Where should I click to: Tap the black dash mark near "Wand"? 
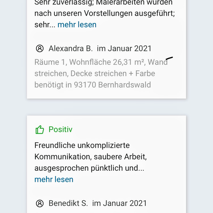pos(169,59)
